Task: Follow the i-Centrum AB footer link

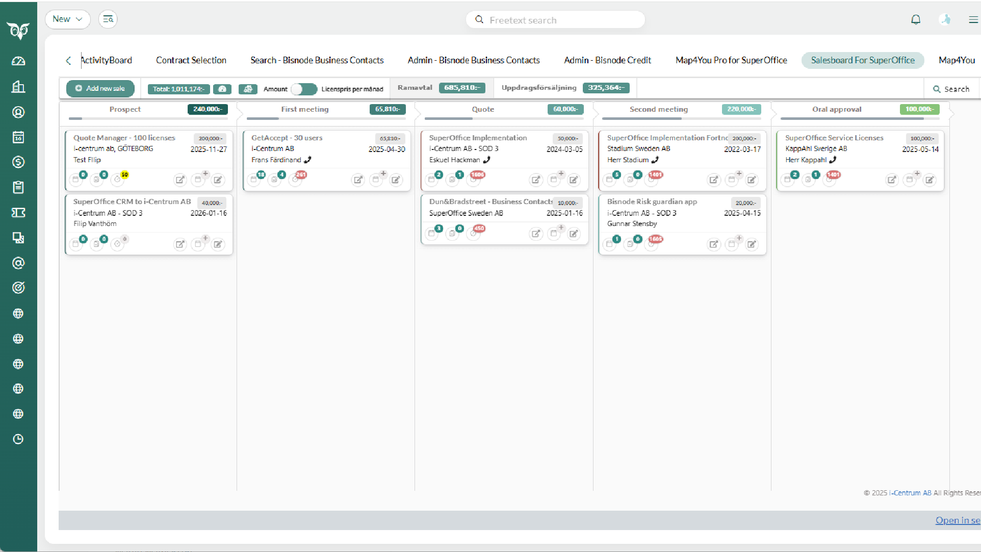Action: (x=910, y=493)
